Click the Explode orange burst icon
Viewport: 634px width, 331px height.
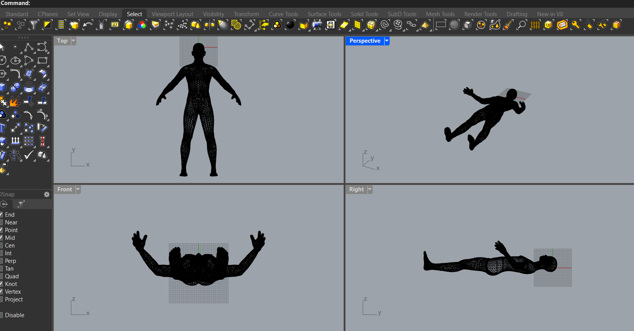(15, 101)
